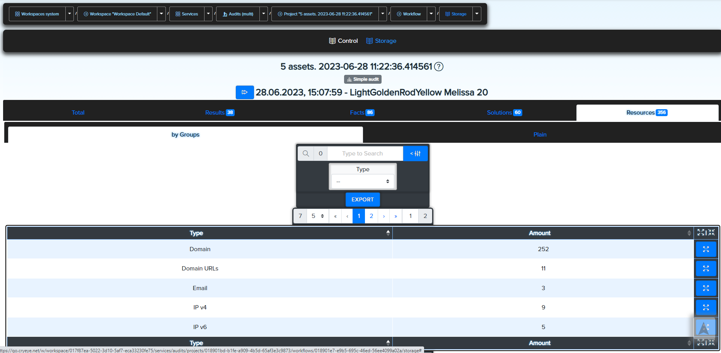Open the Facts tab

[362, 113]
